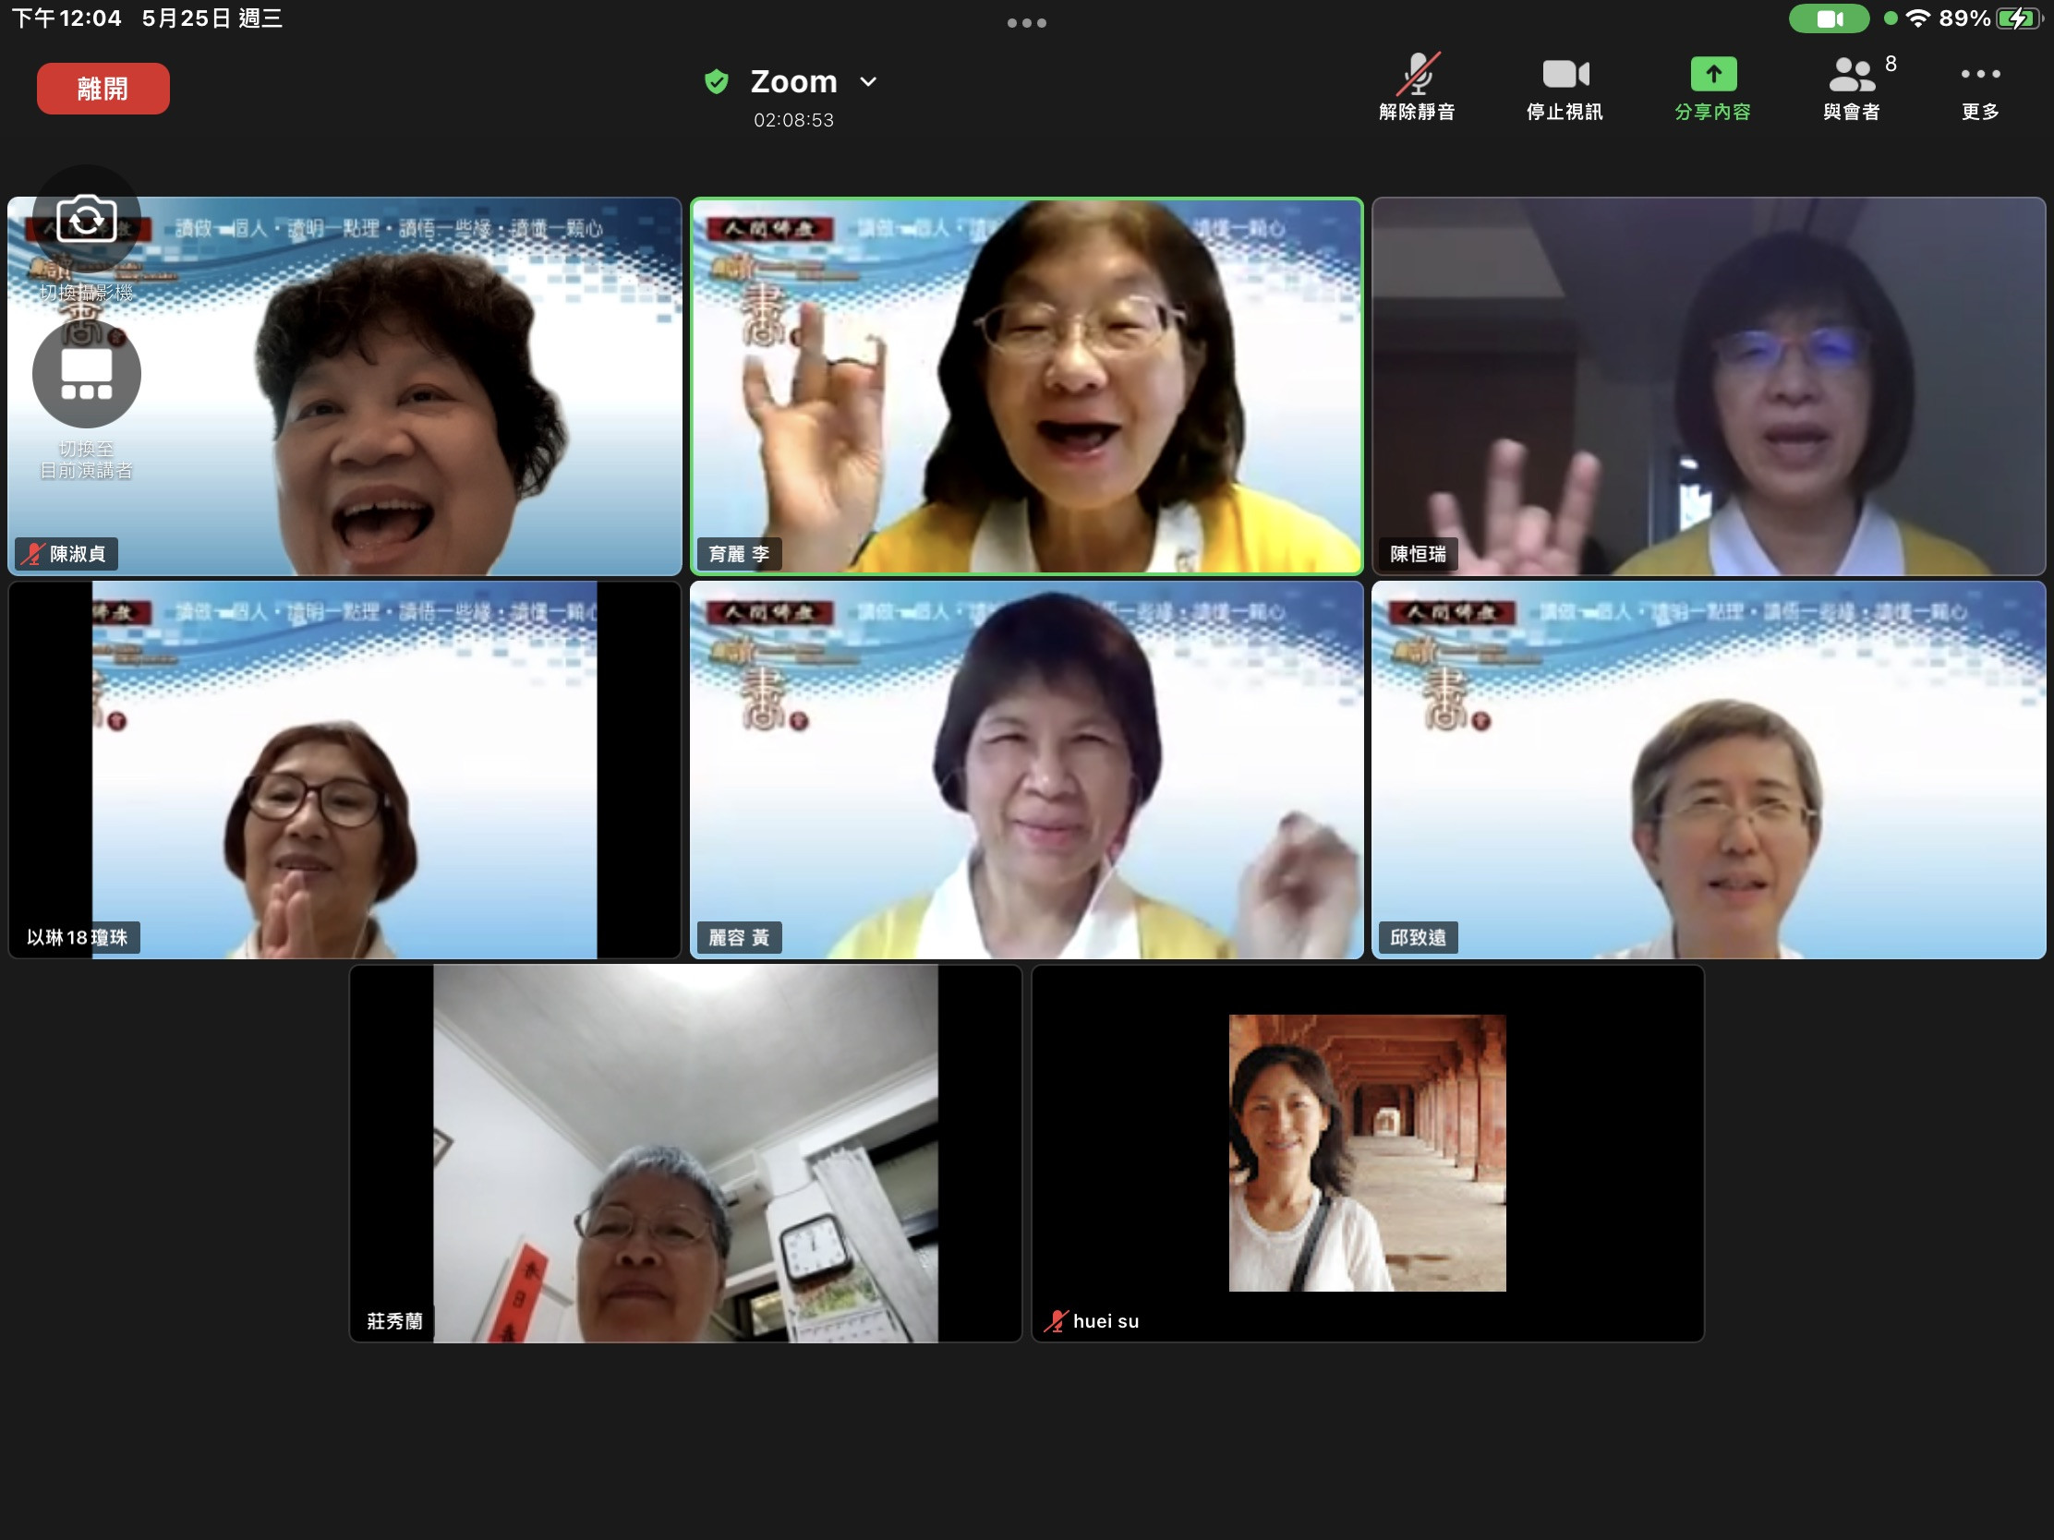2054x1540 pixels.
Task: Expand the Zoom meeting info chevron
Action: point(868,81)
